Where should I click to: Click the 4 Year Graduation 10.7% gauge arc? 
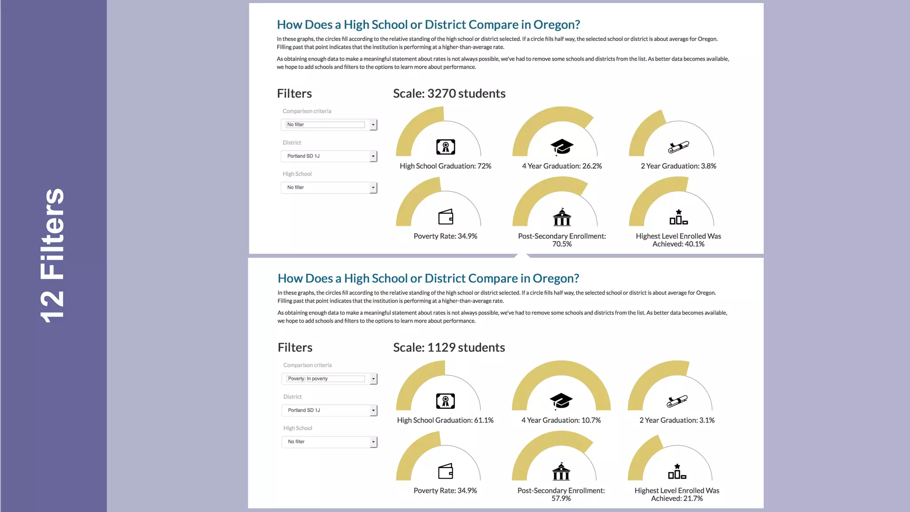point(561,368)
